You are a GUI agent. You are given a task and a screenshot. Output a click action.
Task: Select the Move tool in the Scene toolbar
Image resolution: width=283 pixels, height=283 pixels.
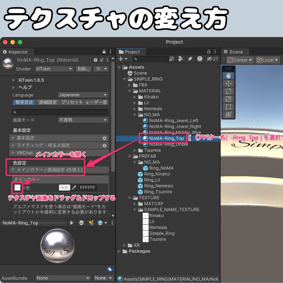228,83
